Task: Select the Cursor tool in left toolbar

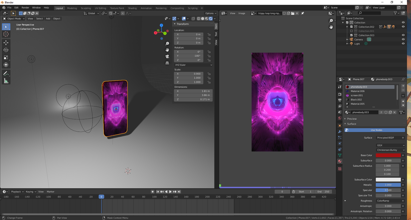Action: [6, 34]
